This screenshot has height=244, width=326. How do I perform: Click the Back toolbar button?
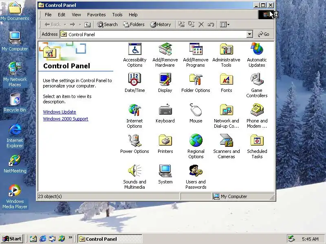(x=53, y=24)
